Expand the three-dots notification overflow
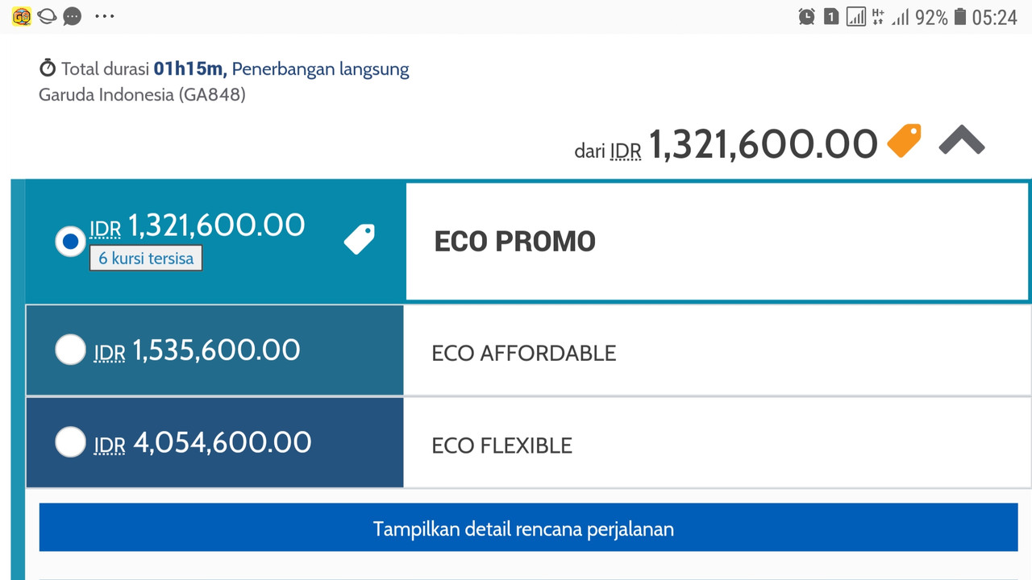Image resolution: width=1032 pixels, height=580 pixels. pos(105,16)
